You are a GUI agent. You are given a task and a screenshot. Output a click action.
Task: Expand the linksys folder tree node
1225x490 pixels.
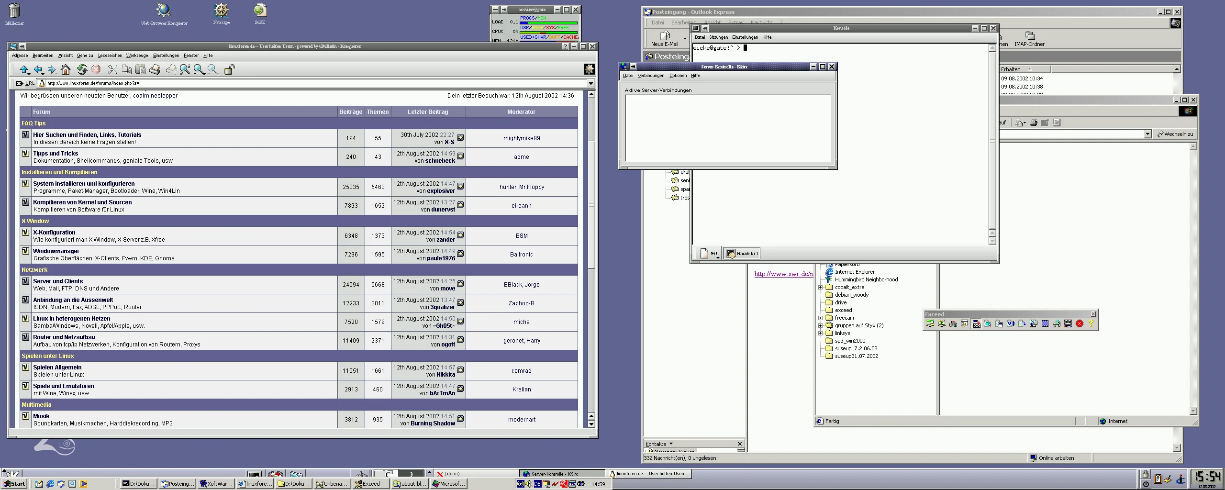(820, 334)
